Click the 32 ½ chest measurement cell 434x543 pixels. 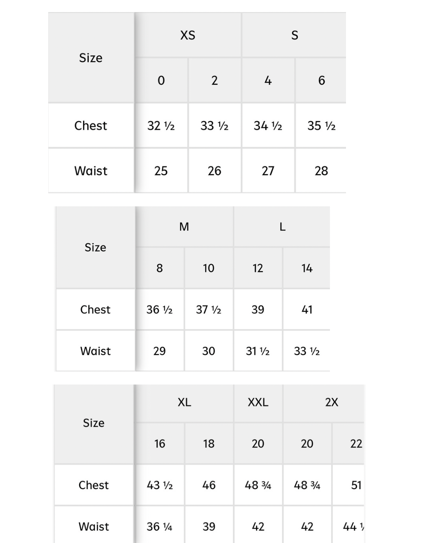[161, 126]
